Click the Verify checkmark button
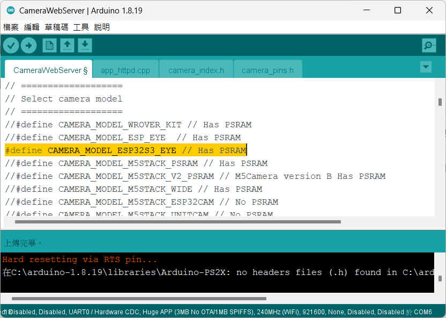Image resolution: width=446 pixels, height=318 pixels. tap(11, 45)
